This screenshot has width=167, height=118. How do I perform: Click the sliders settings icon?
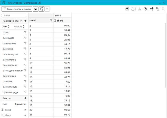[x=41, y=9]
